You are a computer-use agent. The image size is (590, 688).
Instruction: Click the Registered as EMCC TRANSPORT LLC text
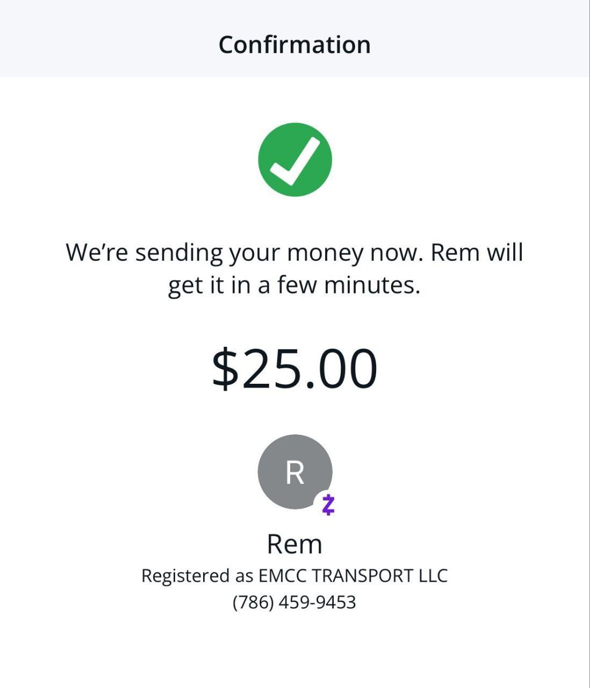294,576
